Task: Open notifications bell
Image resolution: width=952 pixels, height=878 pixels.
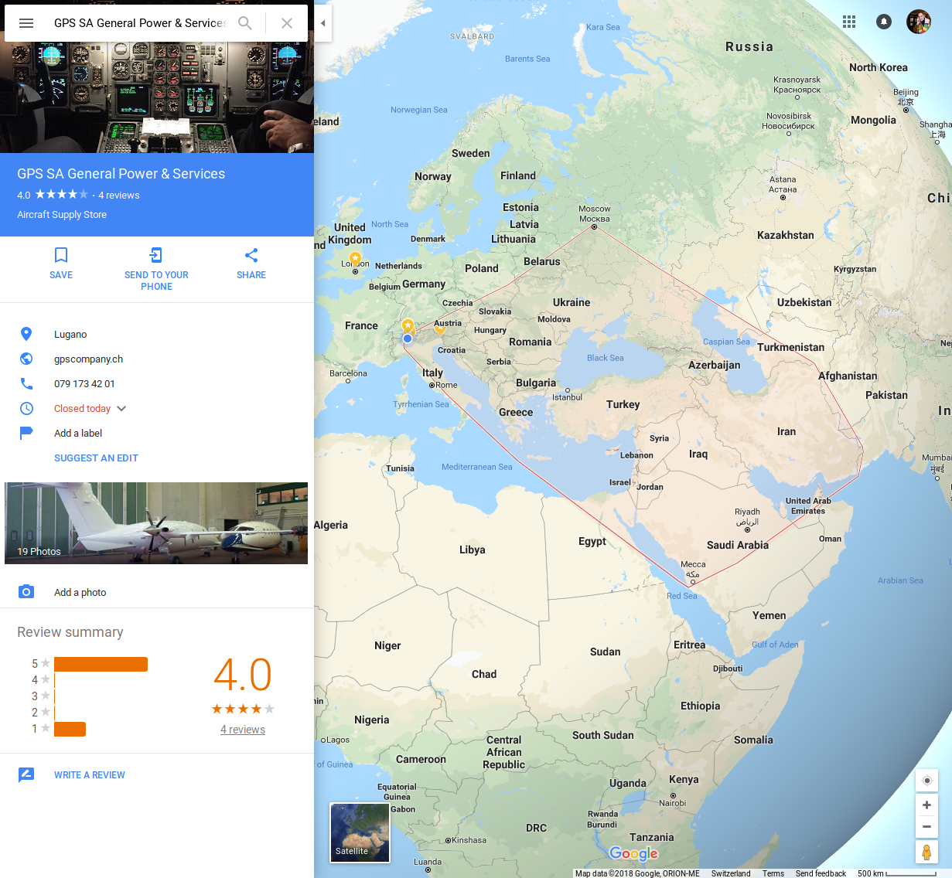Action: click(884, 22)
